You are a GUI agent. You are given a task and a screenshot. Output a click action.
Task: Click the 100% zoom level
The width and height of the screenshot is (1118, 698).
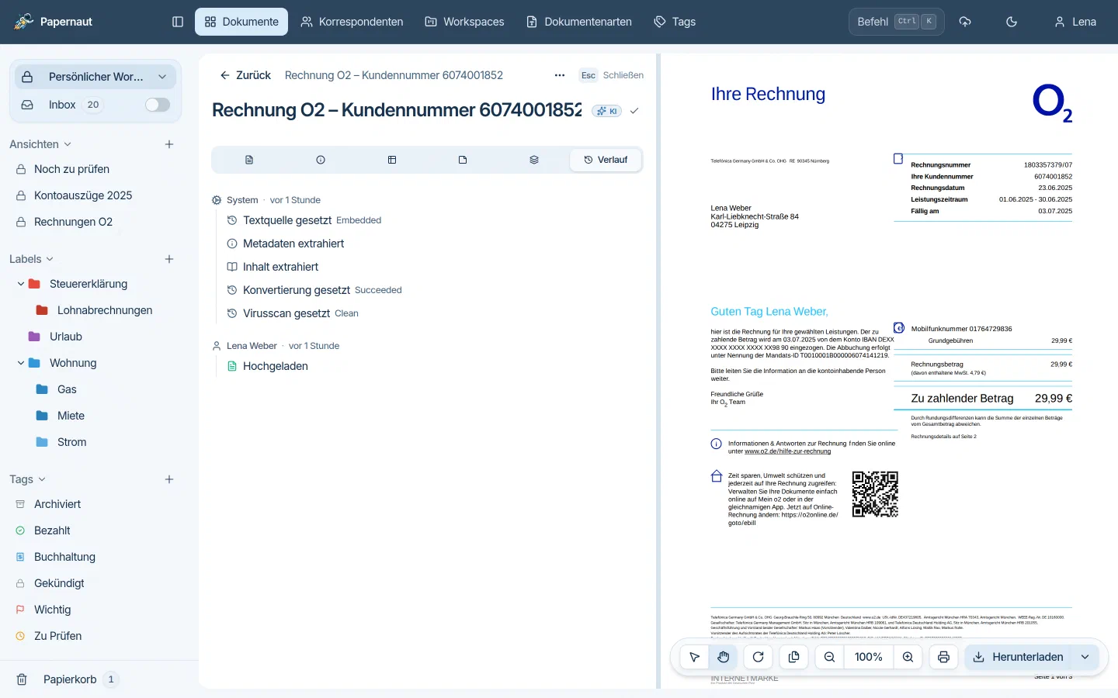[868, 657]
